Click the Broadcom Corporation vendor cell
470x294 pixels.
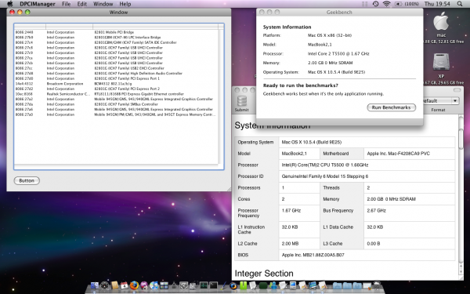pyautogui.click(x=65, y=84)
